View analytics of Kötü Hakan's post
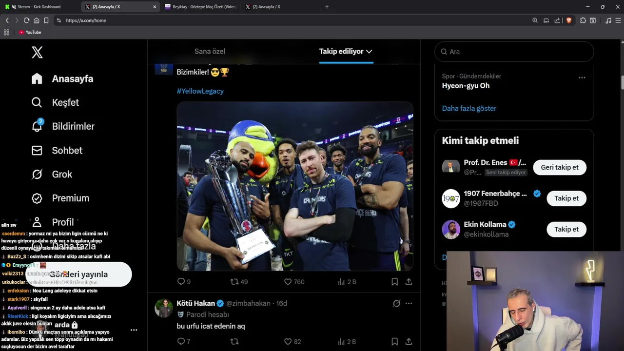Viewport: 624px width, 351px height. (x=347, y=342)
